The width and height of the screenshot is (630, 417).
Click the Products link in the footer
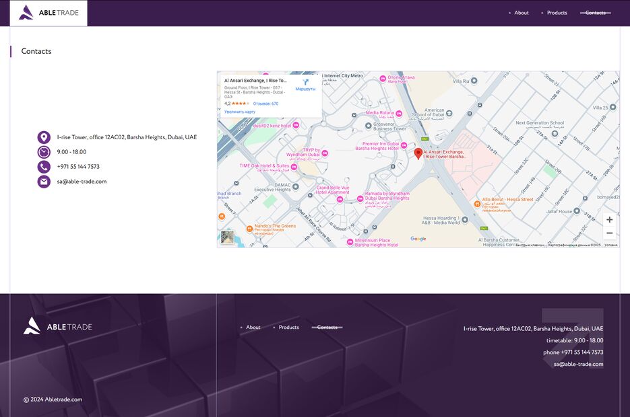(x=288, y=328)
